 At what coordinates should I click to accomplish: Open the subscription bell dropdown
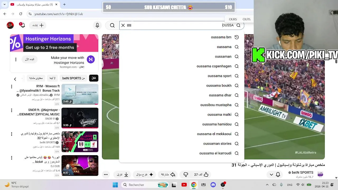point(275,174)
